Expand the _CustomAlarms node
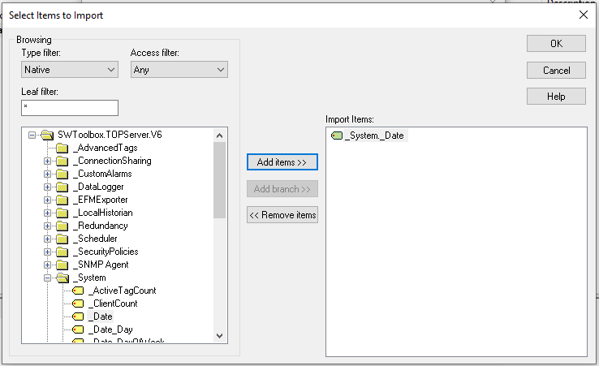The image size is (599, 366). point(47,174)
